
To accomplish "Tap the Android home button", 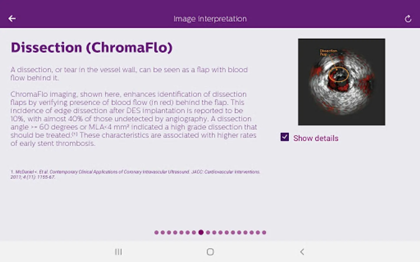I will coord(210,252).
